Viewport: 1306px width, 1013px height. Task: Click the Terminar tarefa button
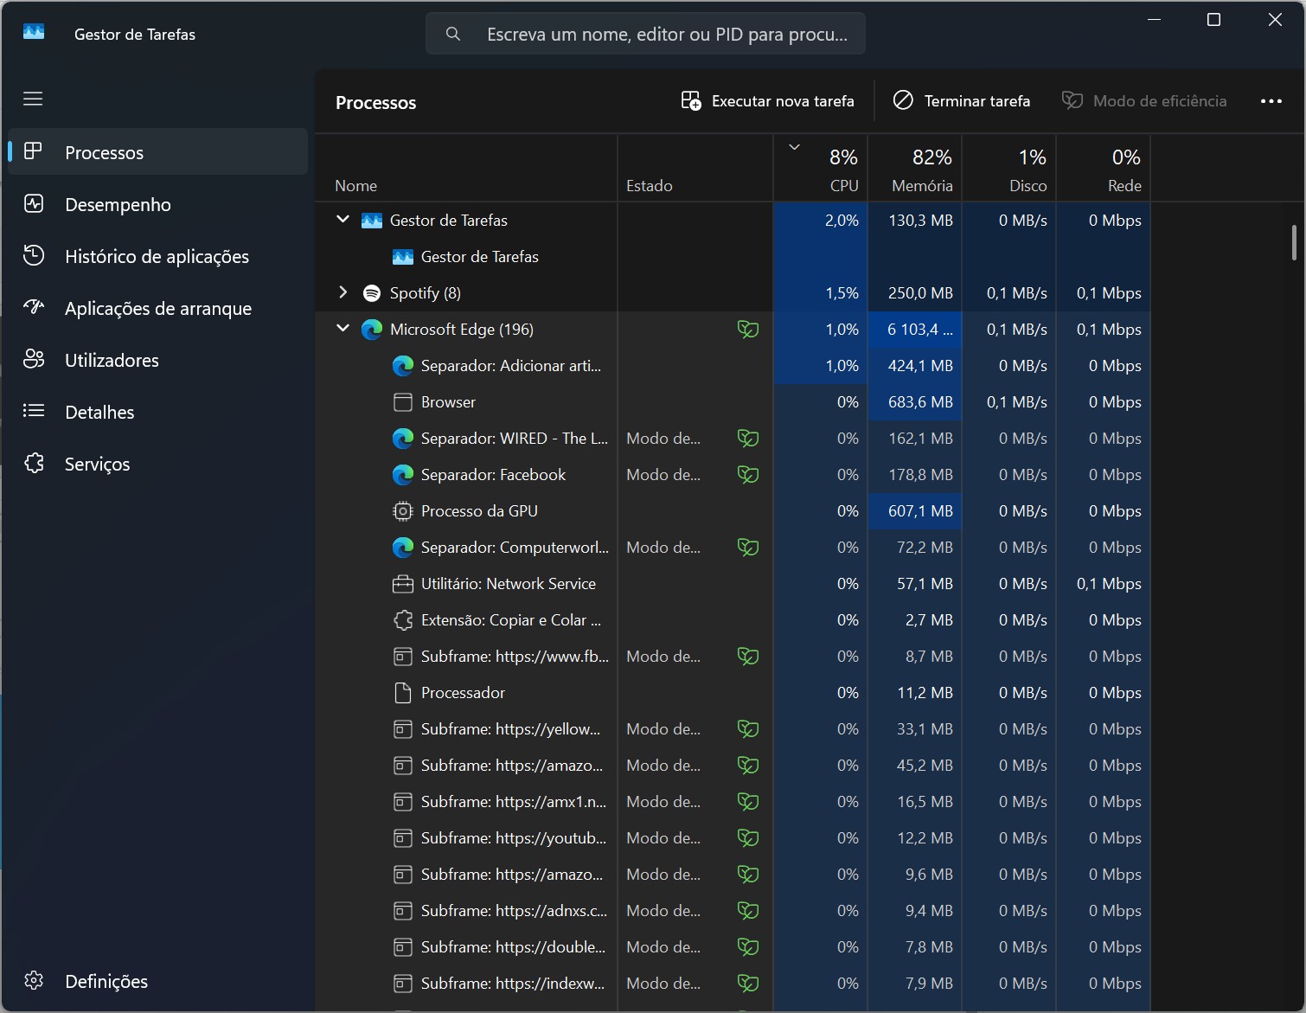[962, 101]
